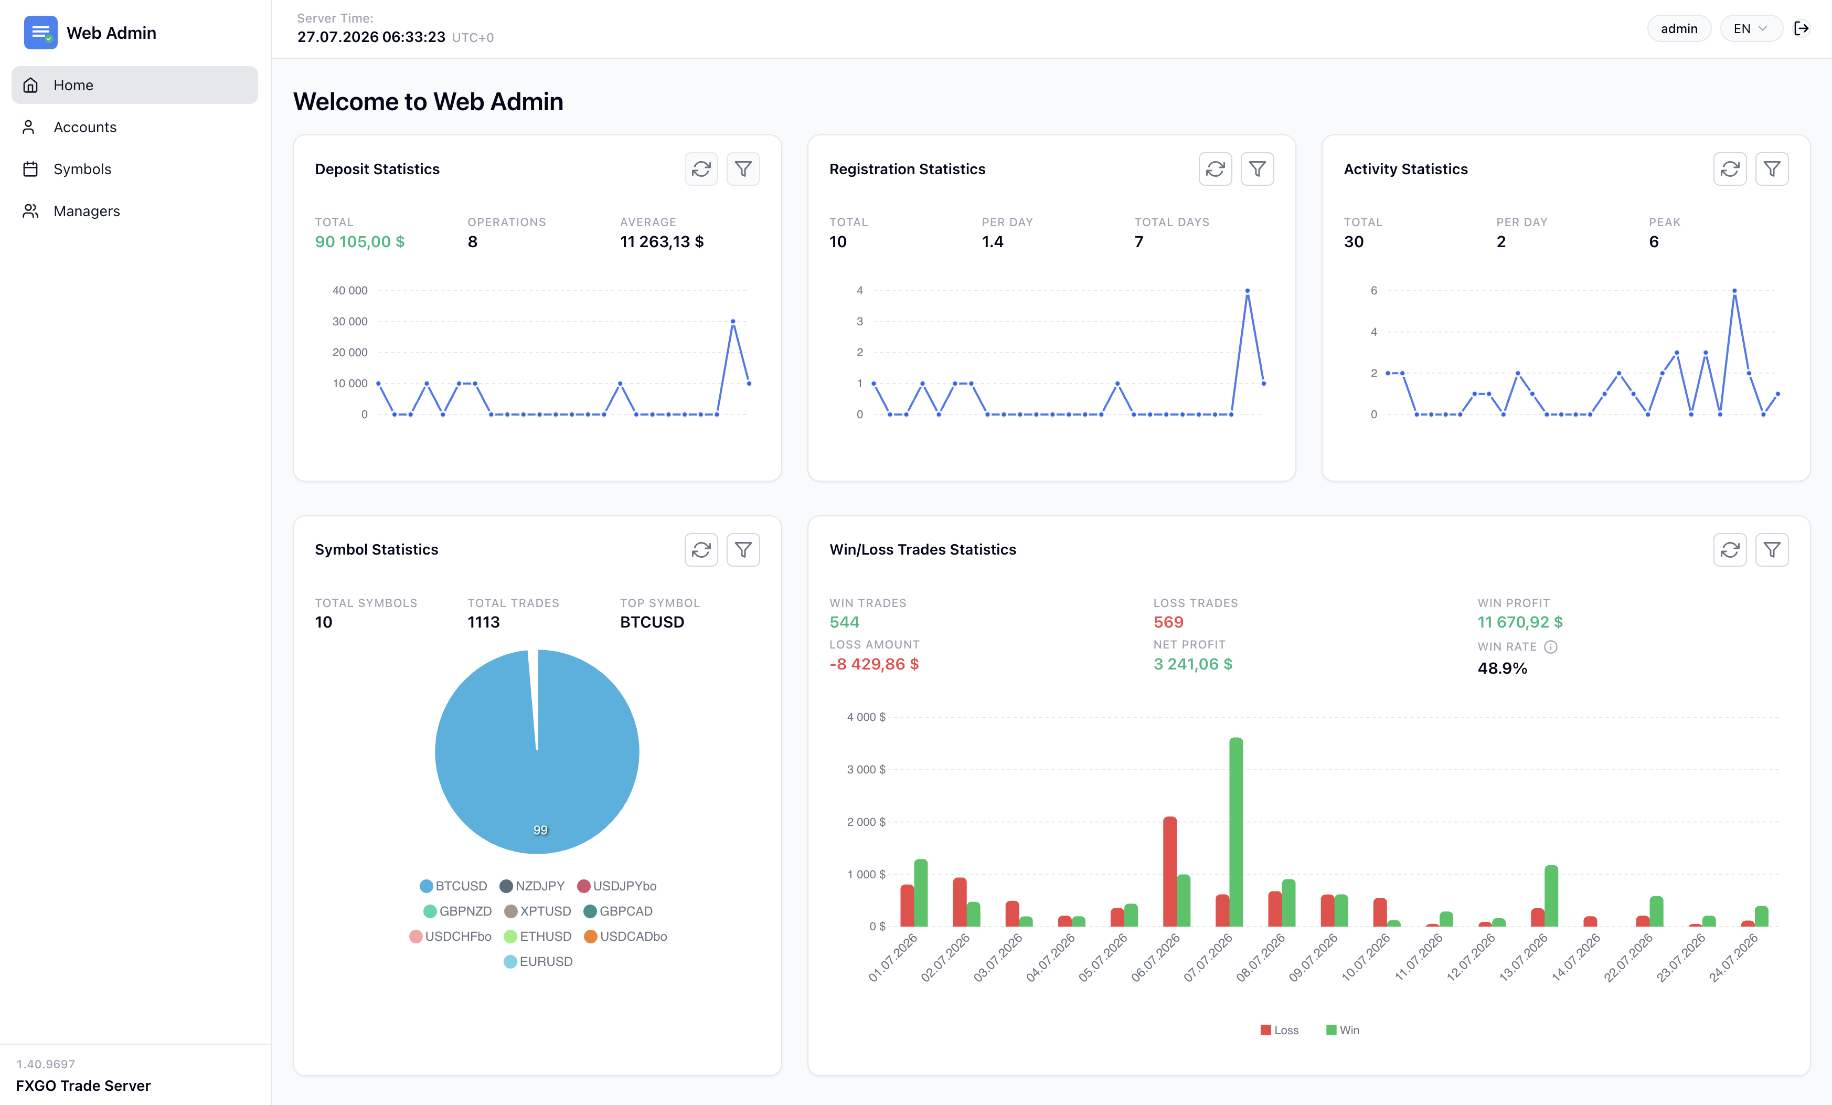This screenshot has width=1832, height=1105.
Task: Open filter for Deposit Statistics
Action: pyautogui.click(x=743, y=169)
